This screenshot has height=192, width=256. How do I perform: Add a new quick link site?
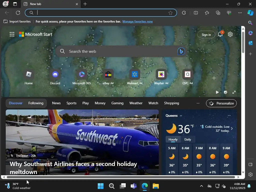click(214, 78)
